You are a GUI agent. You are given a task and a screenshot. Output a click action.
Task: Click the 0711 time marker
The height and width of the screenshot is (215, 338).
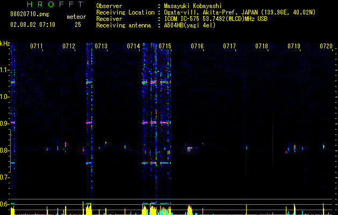(37, 46)
